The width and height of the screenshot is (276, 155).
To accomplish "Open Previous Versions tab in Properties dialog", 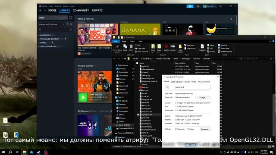I will [204, 82].
